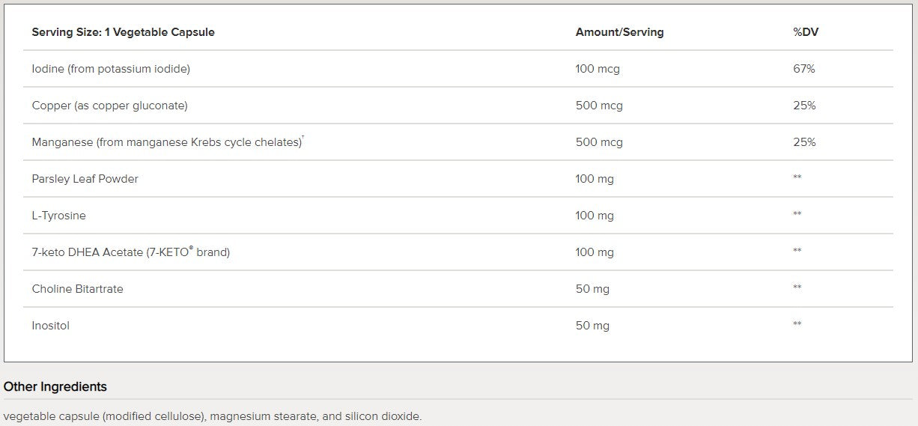Click the ** footnote marker for Choline Bitartrate

(797, 287)
